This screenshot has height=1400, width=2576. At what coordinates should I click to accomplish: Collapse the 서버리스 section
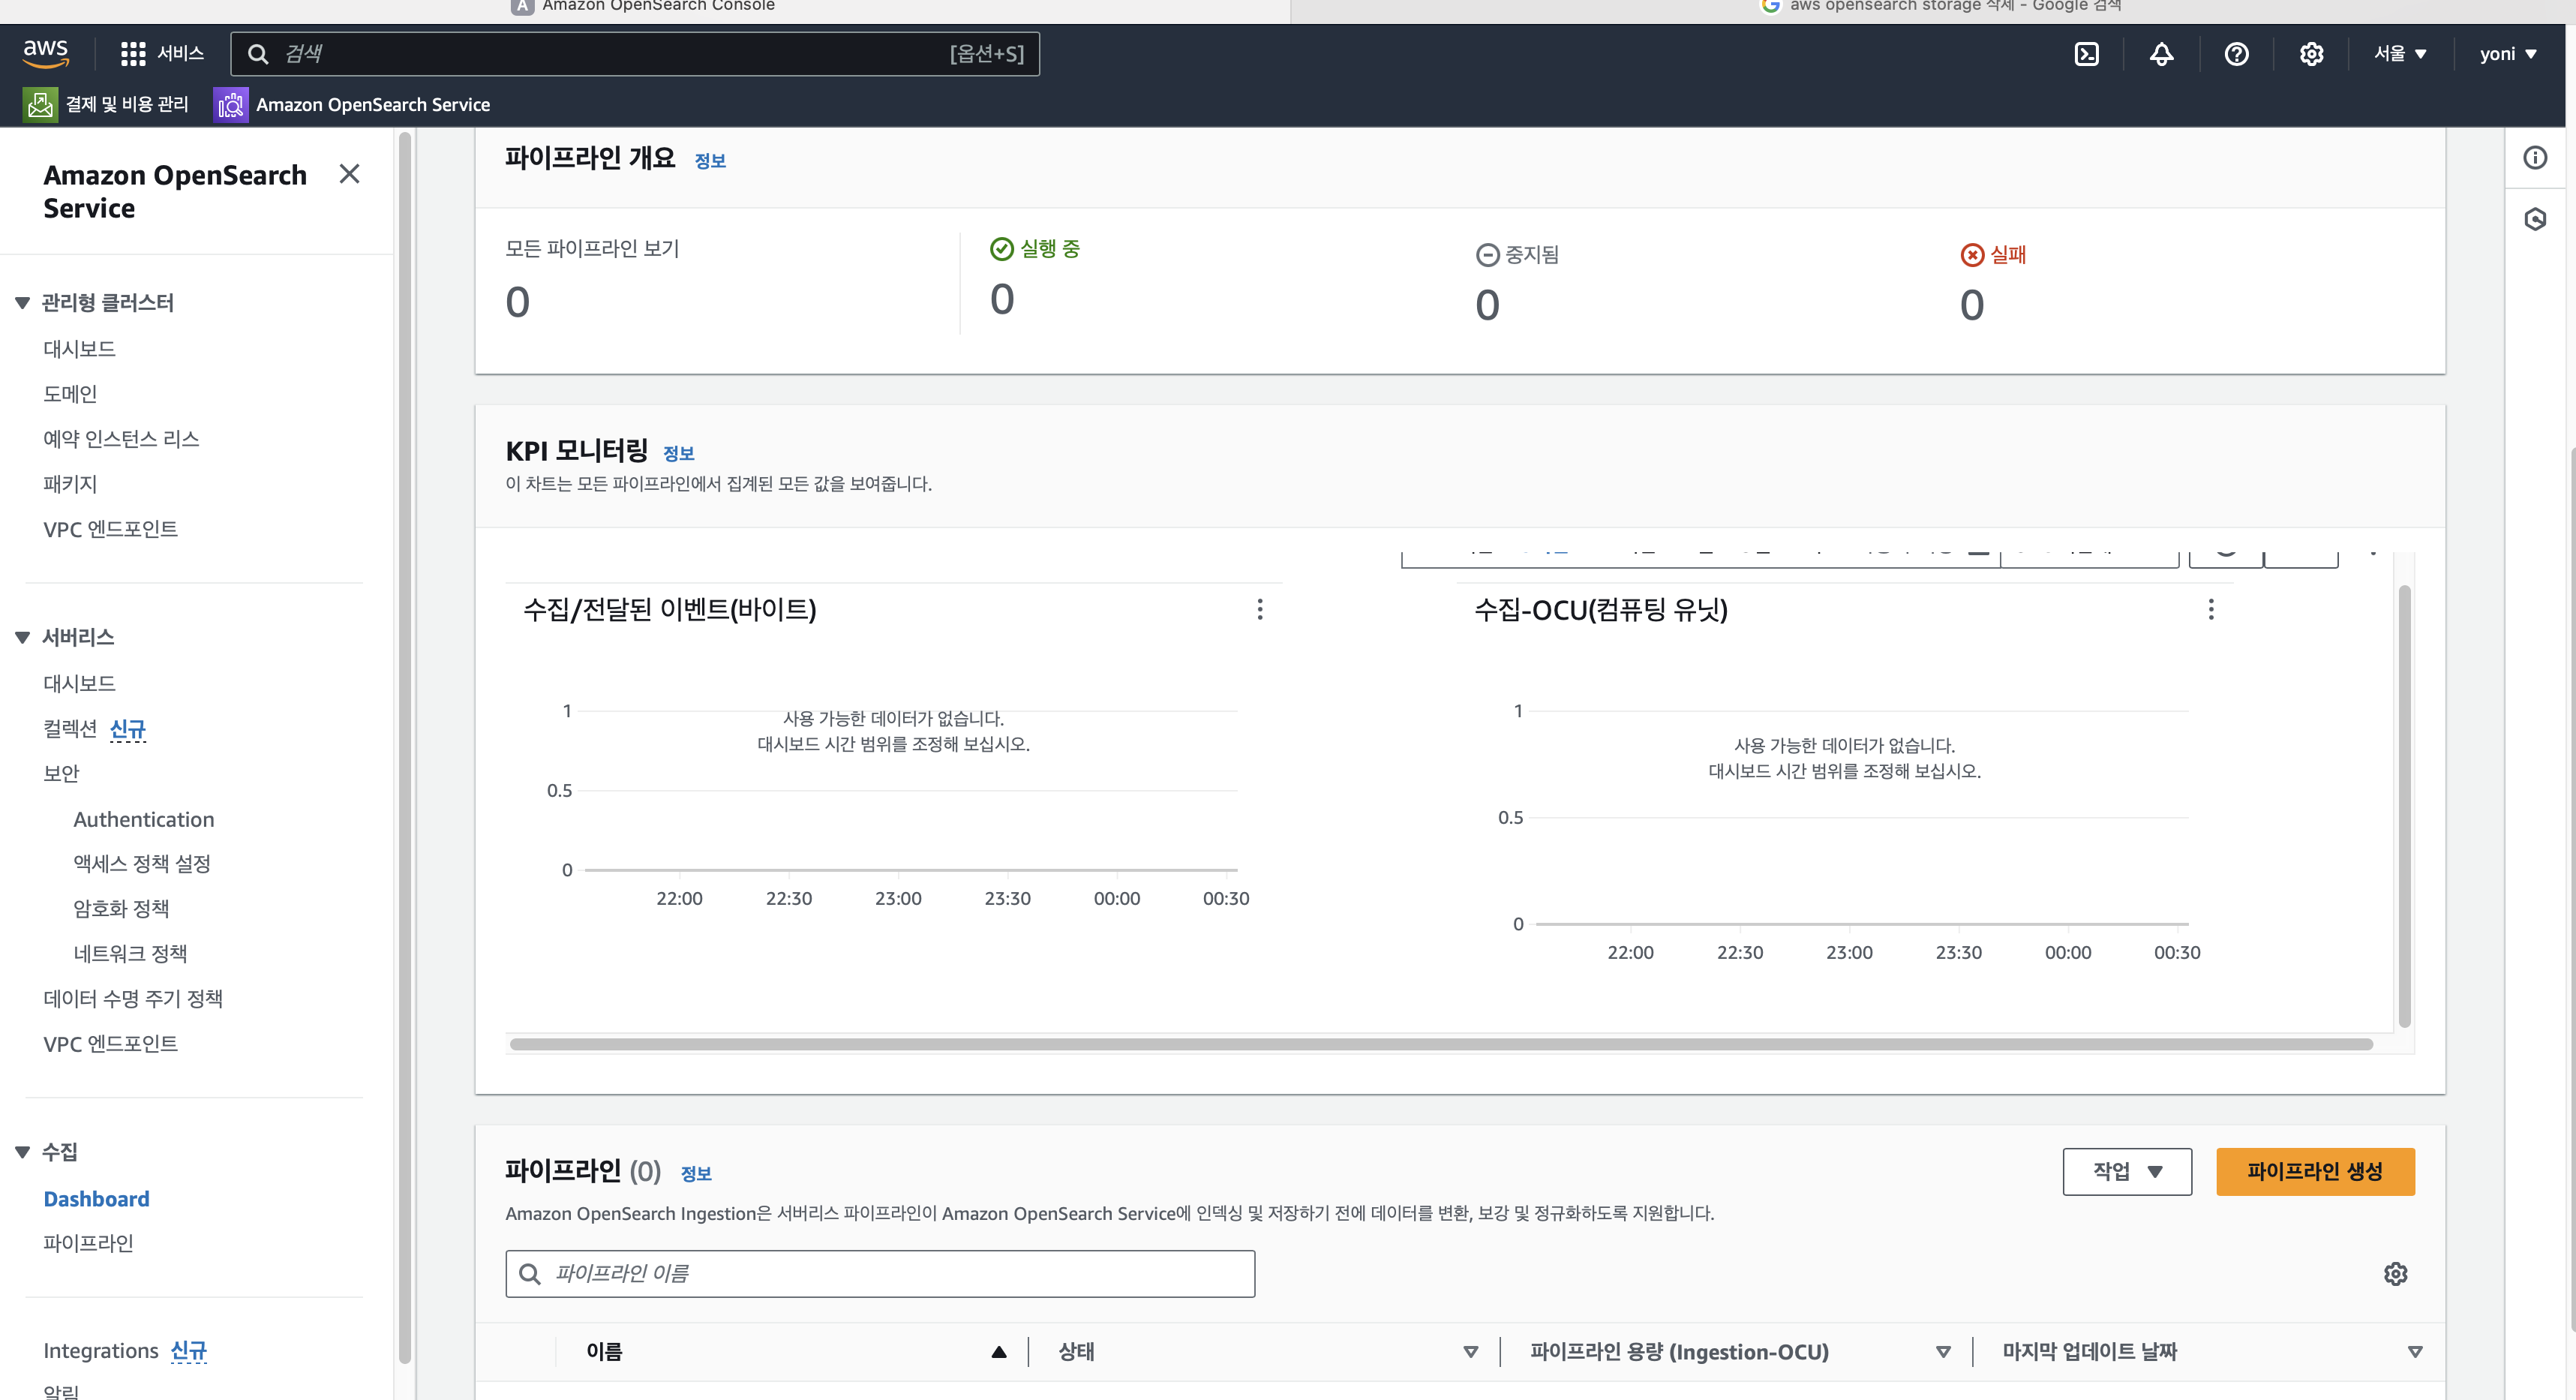pyautogui.click(x=22, y=637)
